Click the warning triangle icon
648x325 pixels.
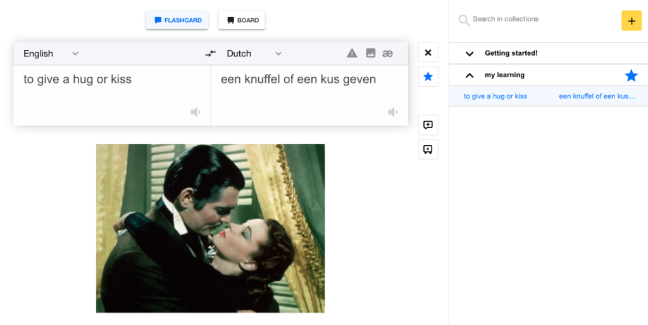click(x=352, y=54)
